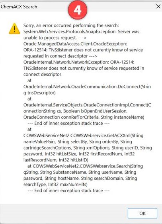This screenshot has height=224, width=162.
Task: Click the OK button
Action: pos(142,213)
